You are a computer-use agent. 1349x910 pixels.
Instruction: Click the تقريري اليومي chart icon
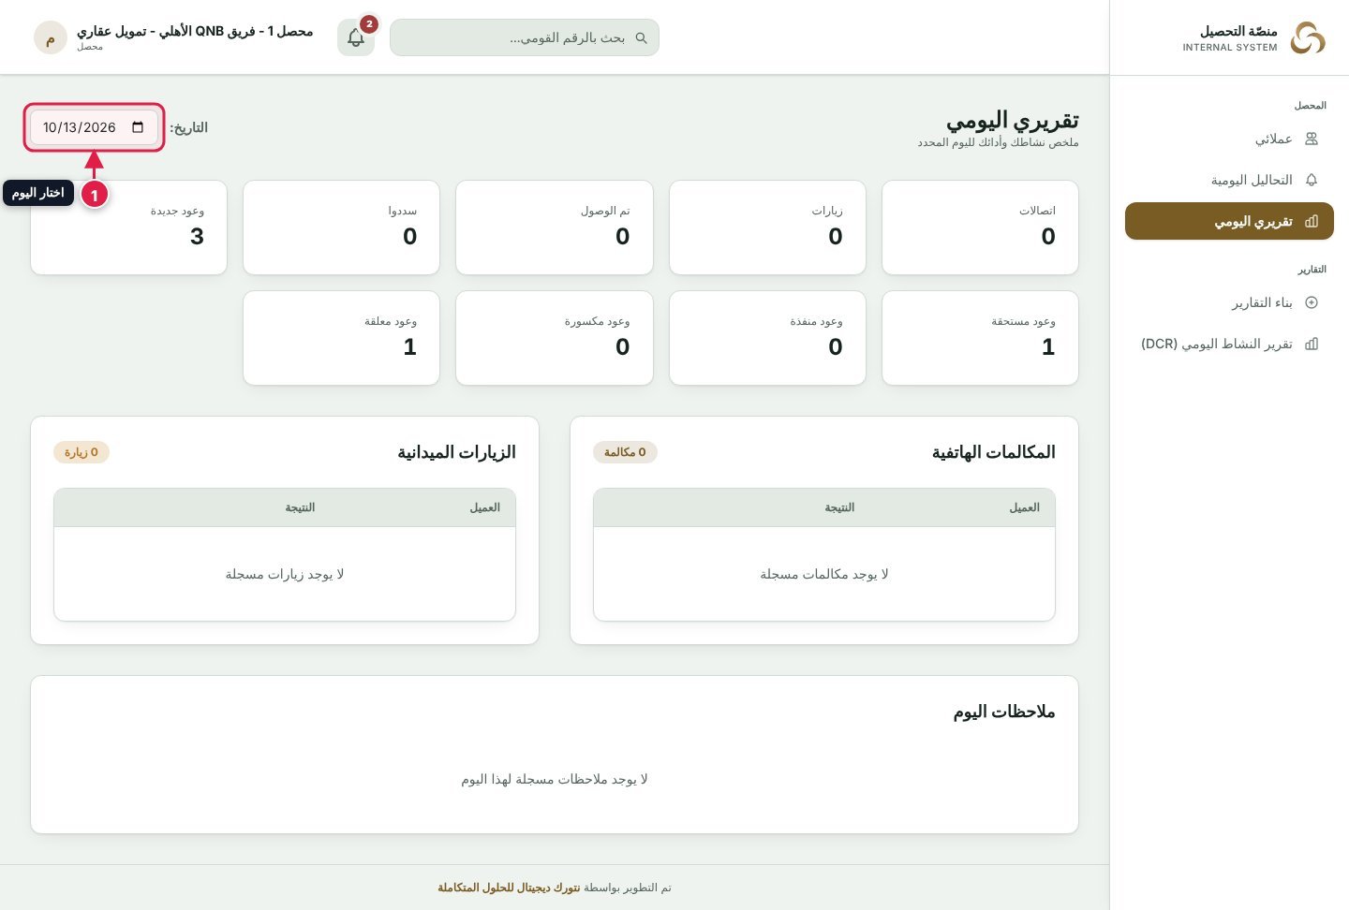pyautogui.click(x=1312, y=221)
